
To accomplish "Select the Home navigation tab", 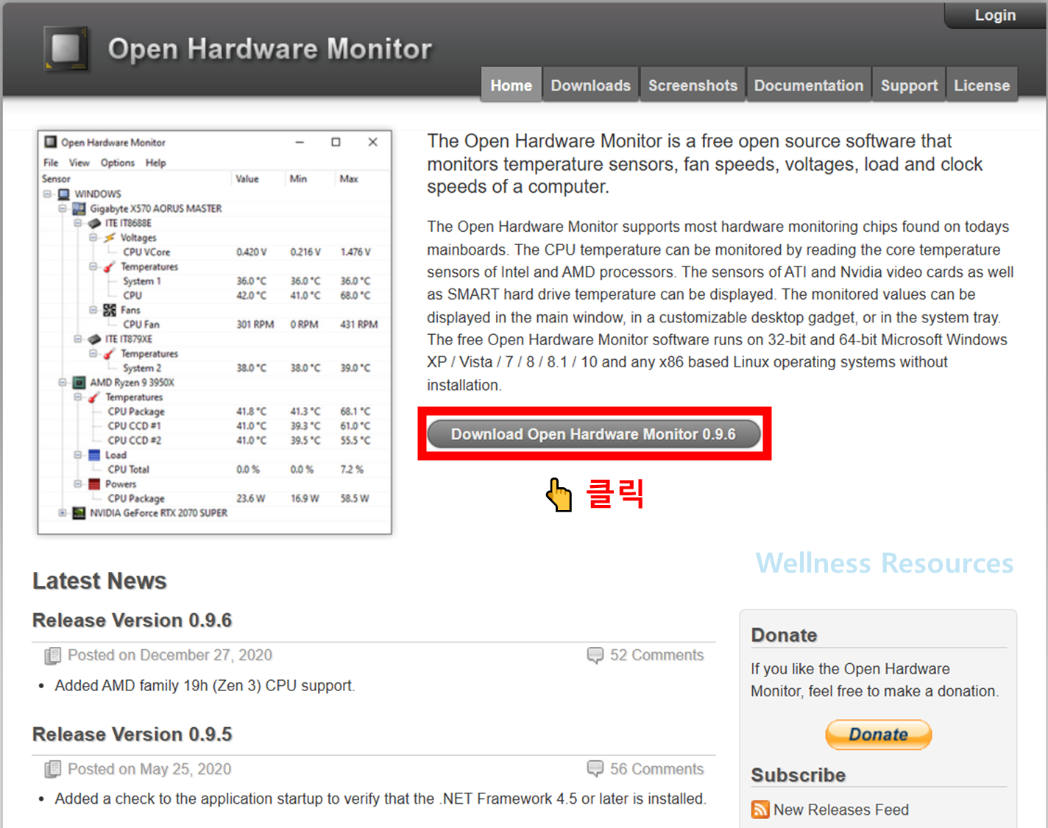I will [511, 85].
